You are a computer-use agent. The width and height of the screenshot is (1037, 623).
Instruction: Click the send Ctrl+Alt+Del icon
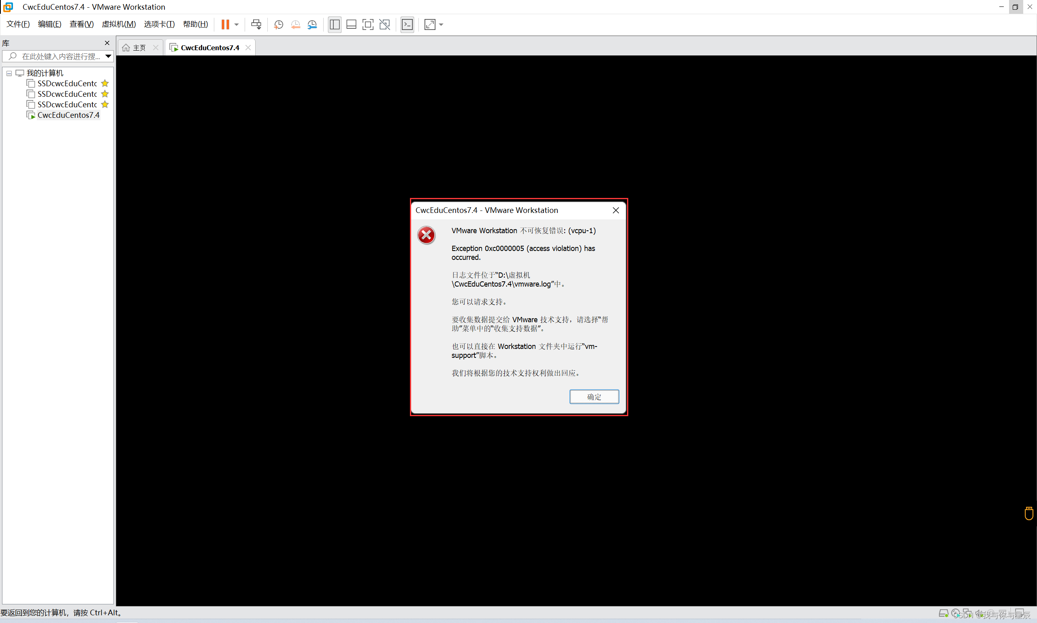(x=256, y=24)
